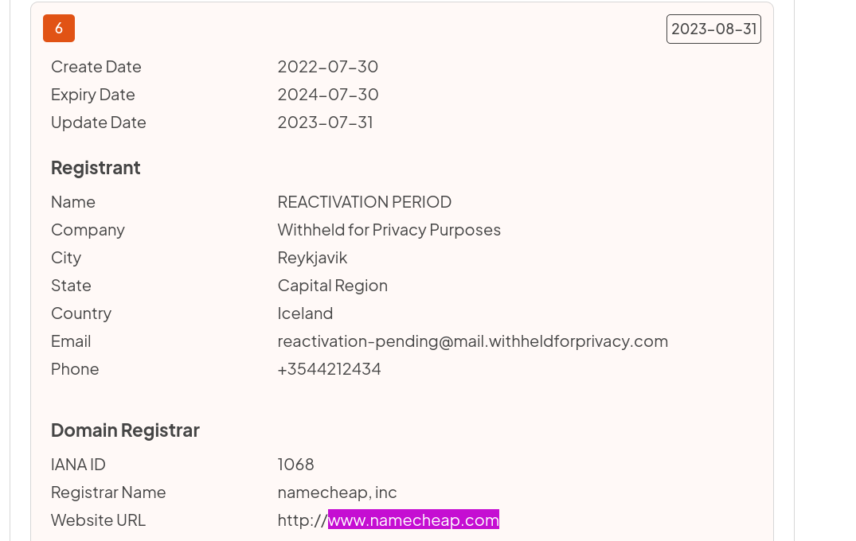Click the city value Reykjavik

[x=312, y=258]
